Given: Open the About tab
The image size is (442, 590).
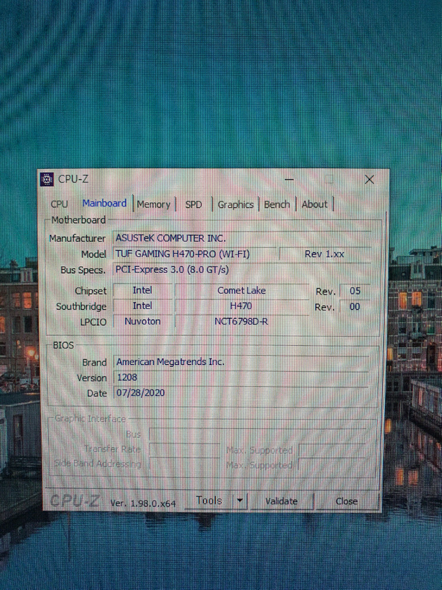Looking at the screenshot, I should coord(315,204).
